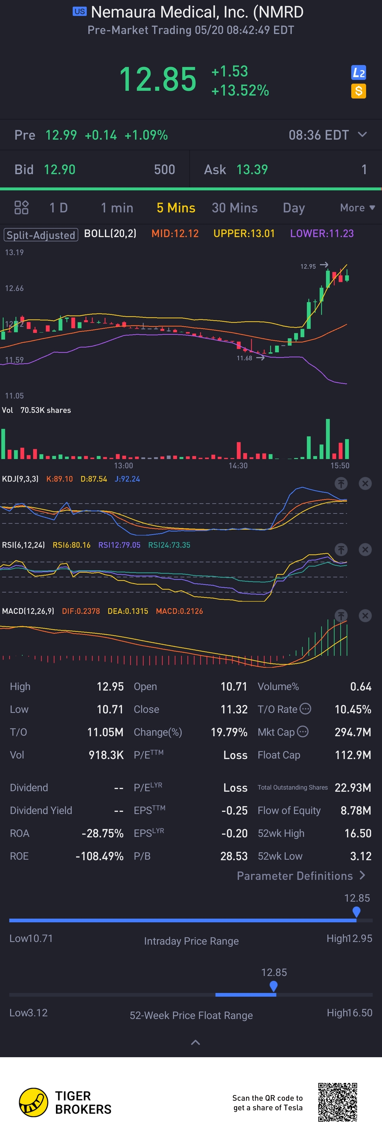Tap the Ask 13.39 quote cell
The image size is (382, 1148).
(286, 169)
